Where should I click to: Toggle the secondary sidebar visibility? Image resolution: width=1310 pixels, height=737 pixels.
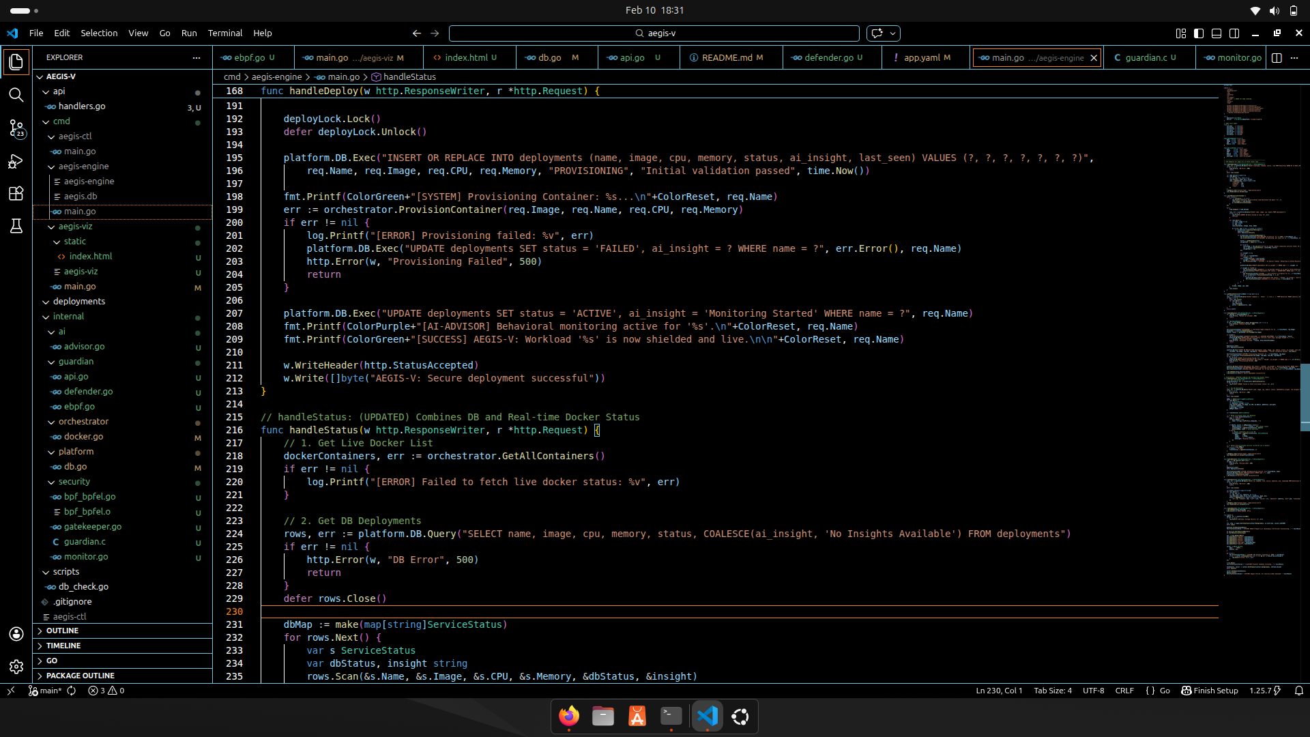click(1235, 33)
